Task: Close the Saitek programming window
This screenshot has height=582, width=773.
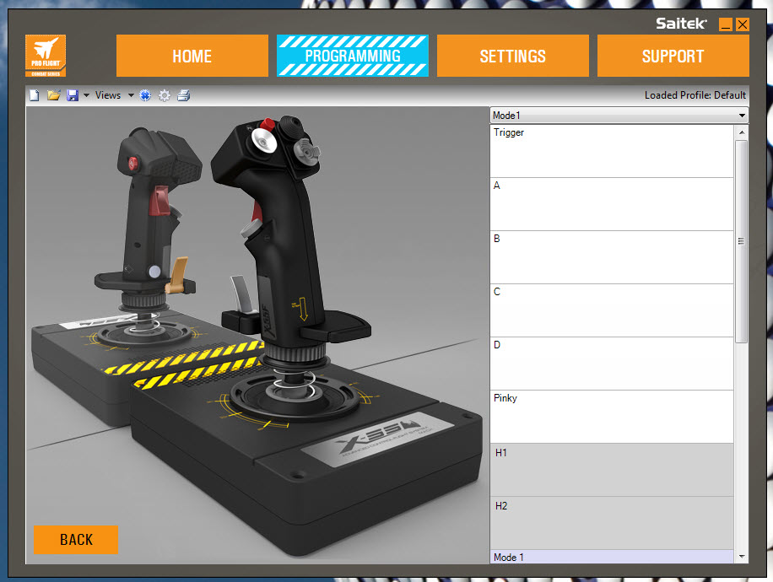Action: [743, 24]
